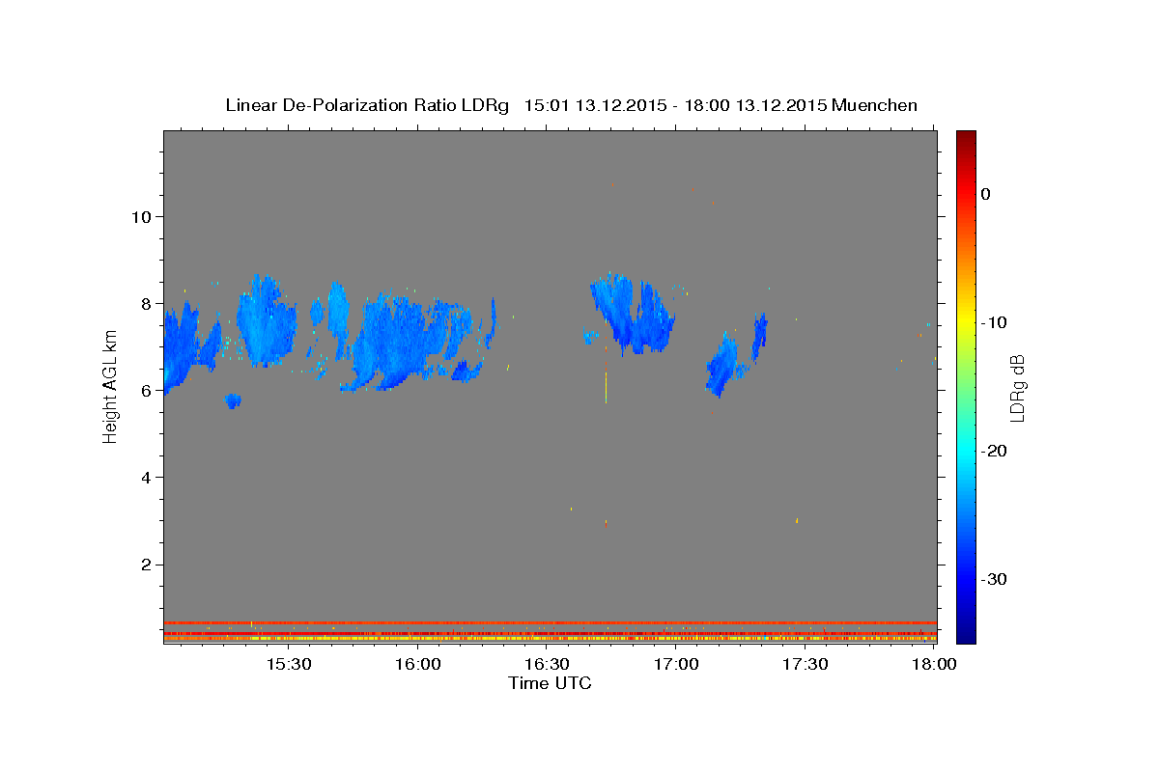Click the height tick label 6
The width and height of the screenshot is (1159, 772).
click(x=144, y=390)
